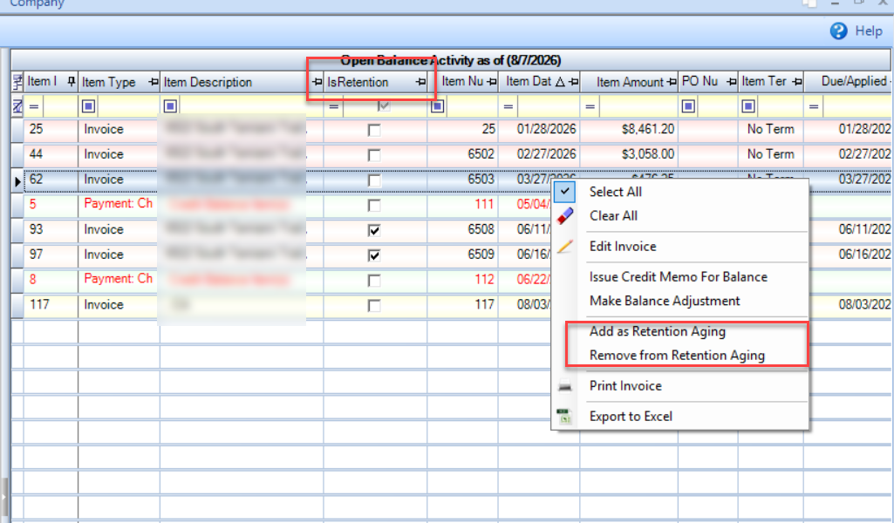The width and height of the screenshot is (894, 523).
Task: Check IsRetention for payment item 5
Action: 374,206
